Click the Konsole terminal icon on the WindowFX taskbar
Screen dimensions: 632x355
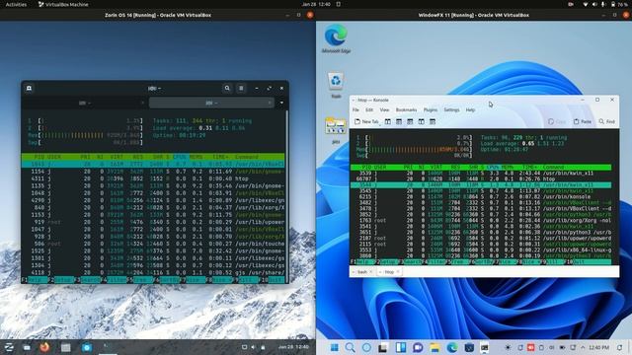pyautogui.click(x=485, y=347)
